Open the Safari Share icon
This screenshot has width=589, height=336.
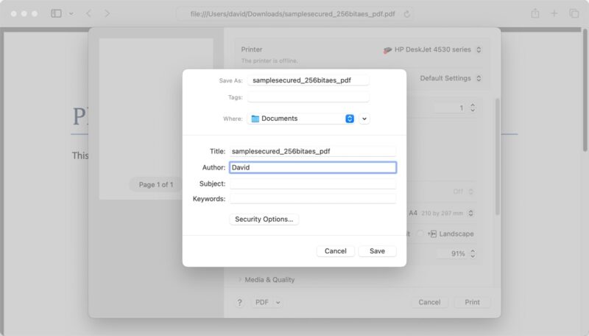[x=535, y=13]
